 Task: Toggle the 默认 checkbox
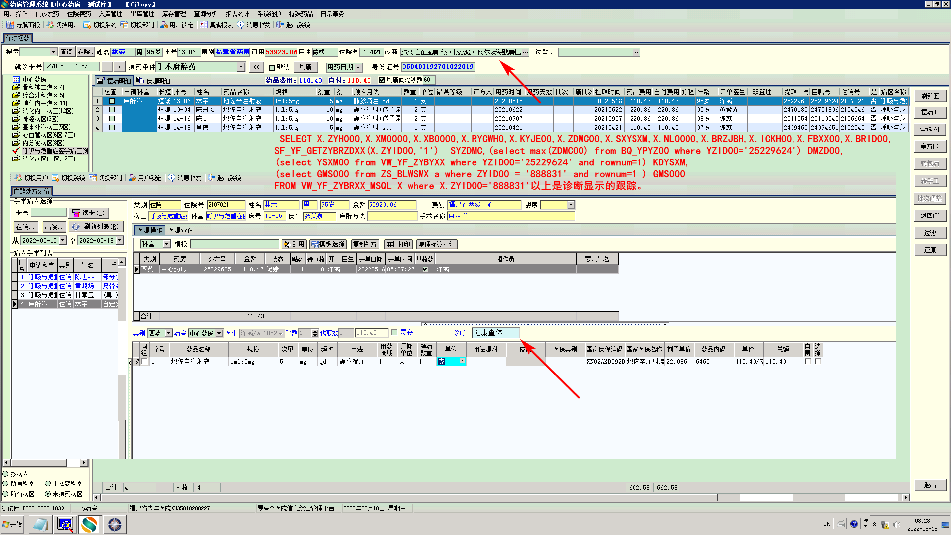272,68
